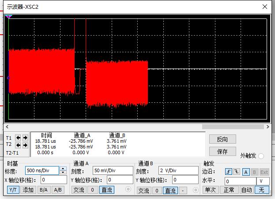This screenshot has width=275, height=199.
Task: Click Channel B minus invert button
Action: 183,191
